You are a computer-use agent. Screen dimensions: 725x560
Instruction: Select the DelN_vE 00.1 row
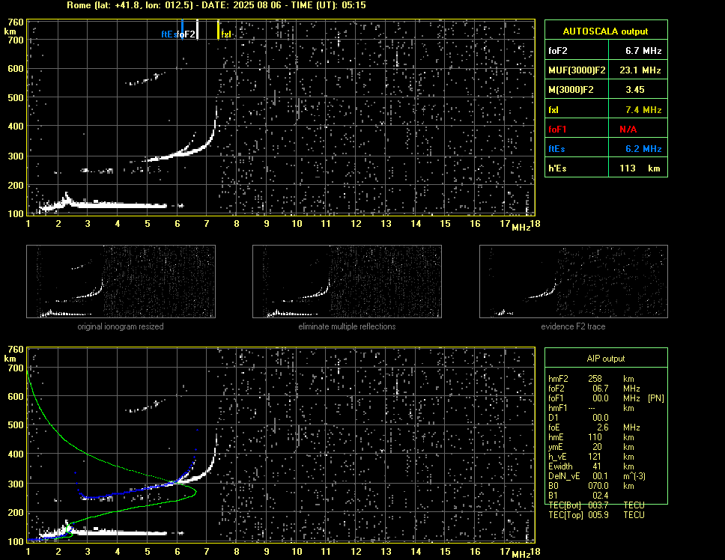pos(597,476)
